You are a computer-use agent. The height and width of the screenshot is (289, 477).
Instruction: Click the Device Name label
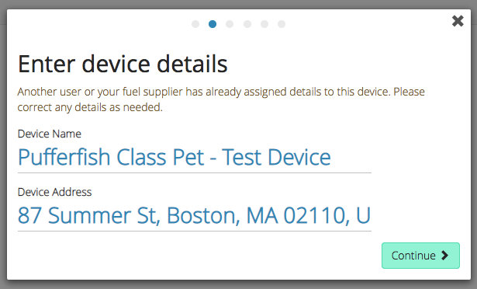click(50, 134)
